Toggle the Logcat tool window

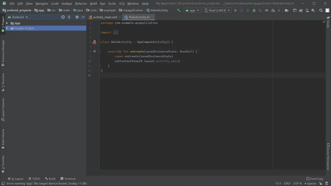tap(16, 179)
